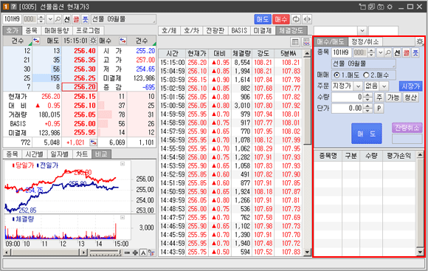Select blue 풋 icon in order panel
The height and width of the screenshot is (271, 428).
click(x=415, y=52)
